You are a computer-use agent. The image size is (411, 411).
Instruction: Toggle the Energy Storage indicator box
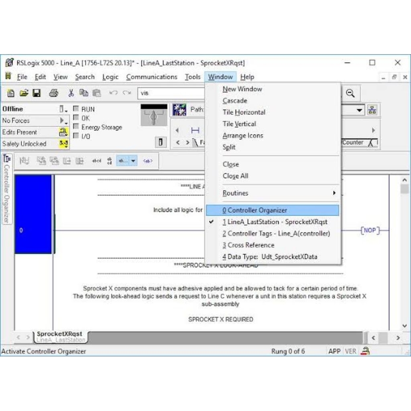coord(76,126)
